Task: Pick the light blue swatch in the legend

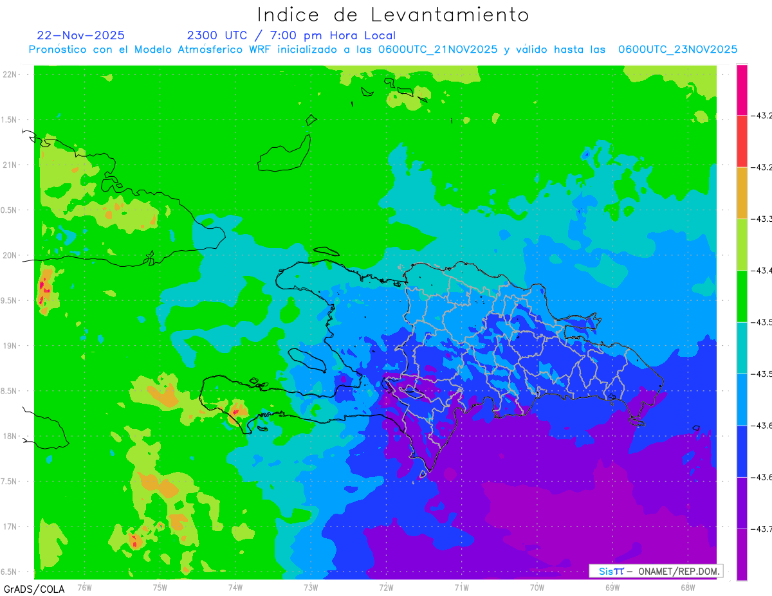Action: pyautogui.click(x=742, y=399)
